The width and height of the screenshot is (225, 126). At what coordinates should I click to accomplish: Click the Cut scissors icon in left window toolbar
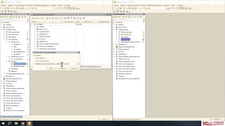(11, 8)
